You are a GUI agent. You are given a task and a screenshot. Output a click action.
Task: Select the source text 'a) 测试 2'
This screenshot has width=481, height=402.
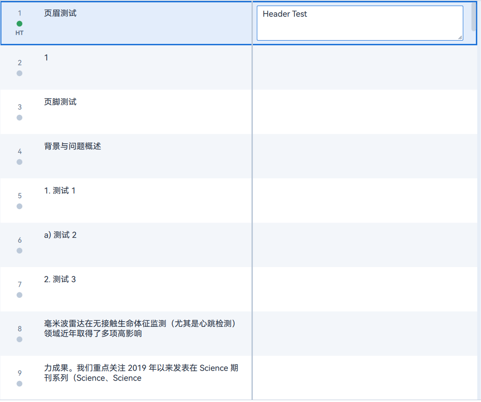tap(60, 235)
